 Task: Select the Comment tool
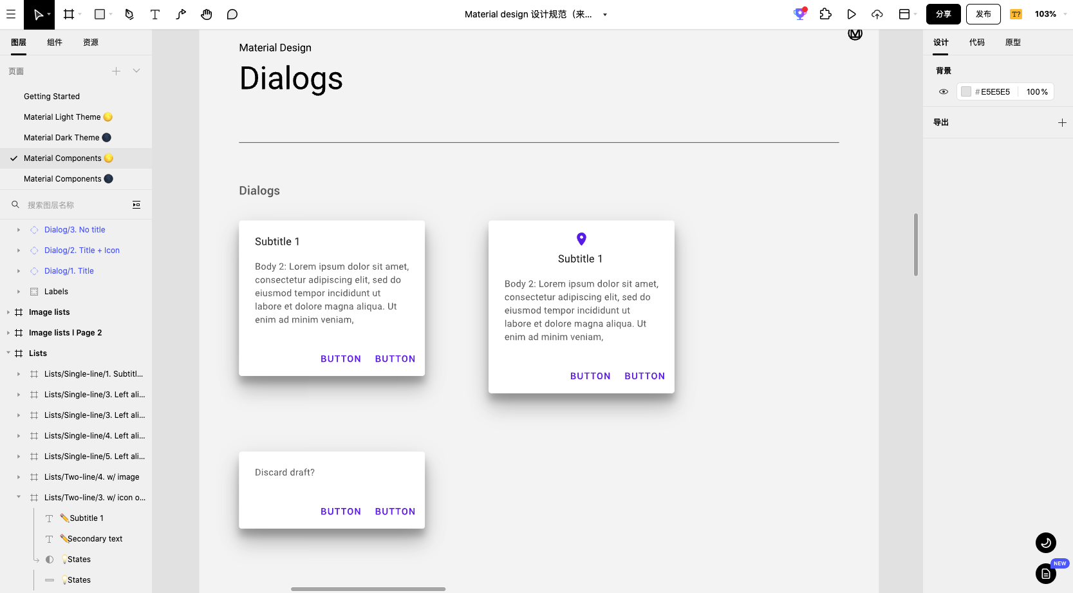(232, 14)
